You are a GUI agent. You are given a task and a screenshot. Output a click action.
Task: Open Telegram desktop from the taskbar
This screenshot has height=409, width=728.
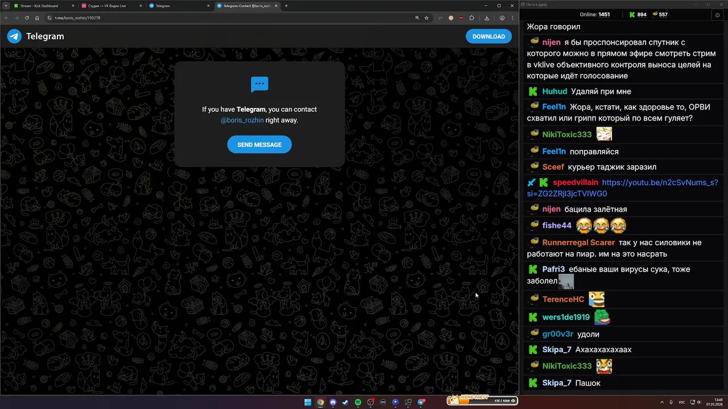[x=421, y=402]
